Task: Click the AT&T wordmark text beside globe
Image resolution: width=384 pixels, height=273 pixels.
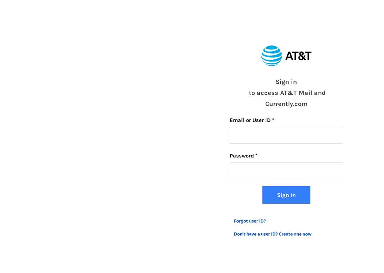Action: [x=298, y=56]
